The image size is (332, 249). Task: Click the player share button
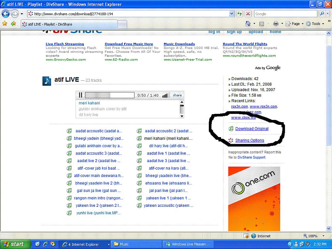(x=177, y=95)
